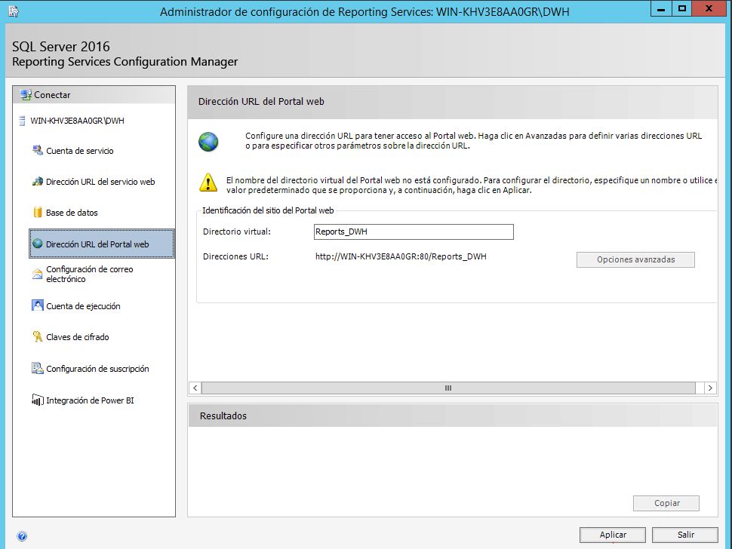Click the Configuración de suscripción icon
Viewport: 732px width, 549px height.
tap(38, 369)
